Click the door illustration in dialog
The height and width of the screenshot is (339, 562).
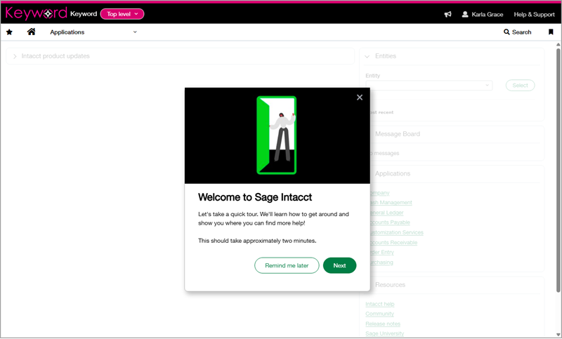click(277, 135)
